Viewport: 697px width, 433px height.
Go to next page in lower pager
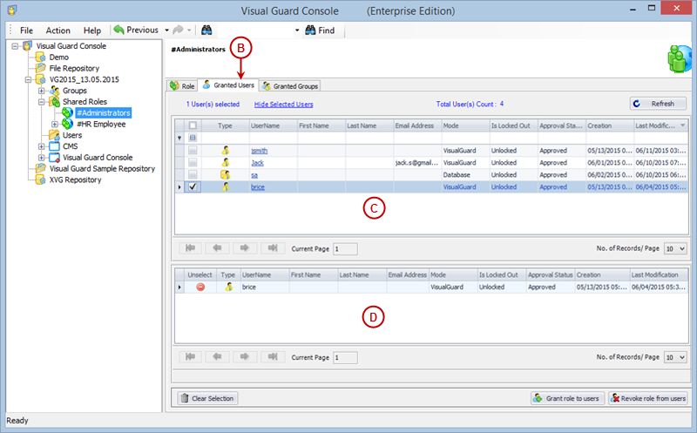[x=245, y=356]
